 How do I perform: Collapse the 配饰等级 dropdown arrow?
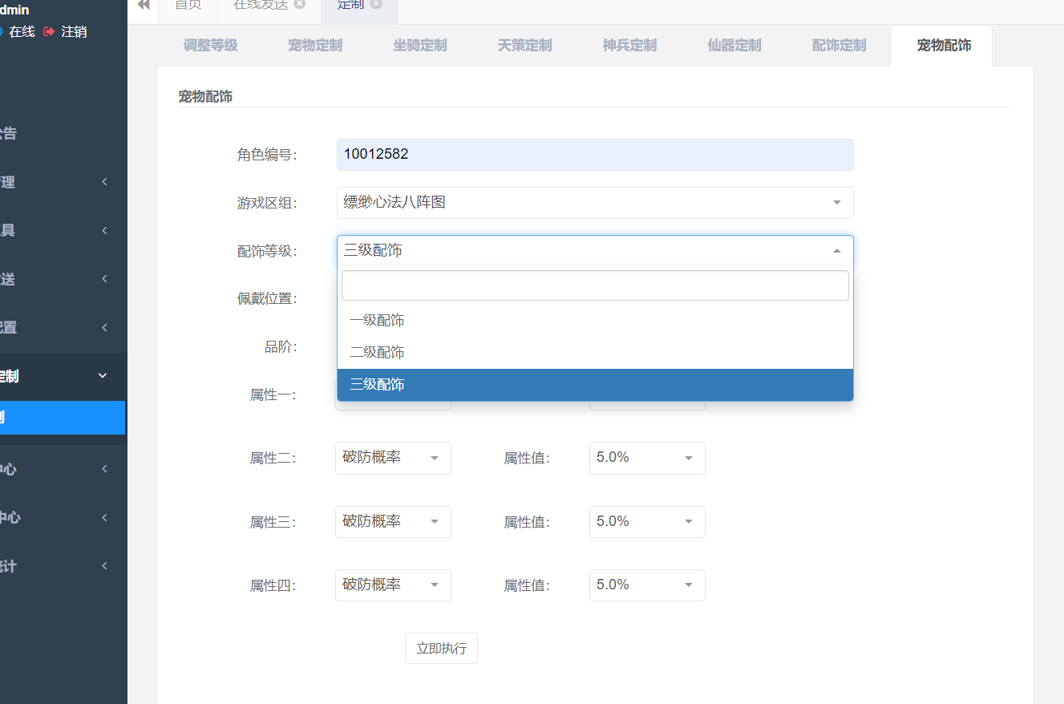click(837, 251)
